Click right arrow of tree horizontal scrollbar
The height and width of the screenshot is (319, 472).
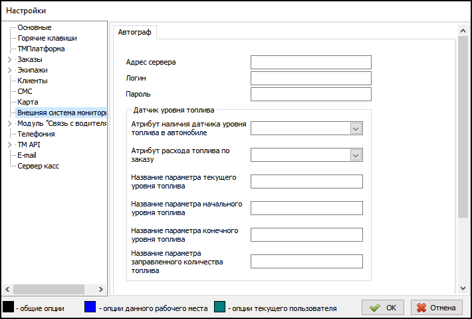pyautogui.click(x=102, y=289)
